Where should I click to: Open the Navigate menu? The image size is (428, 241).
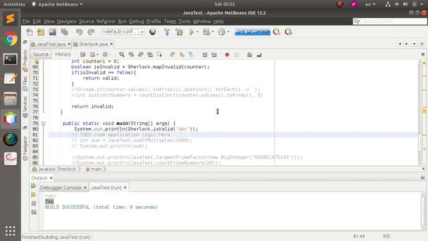[67, 21]
